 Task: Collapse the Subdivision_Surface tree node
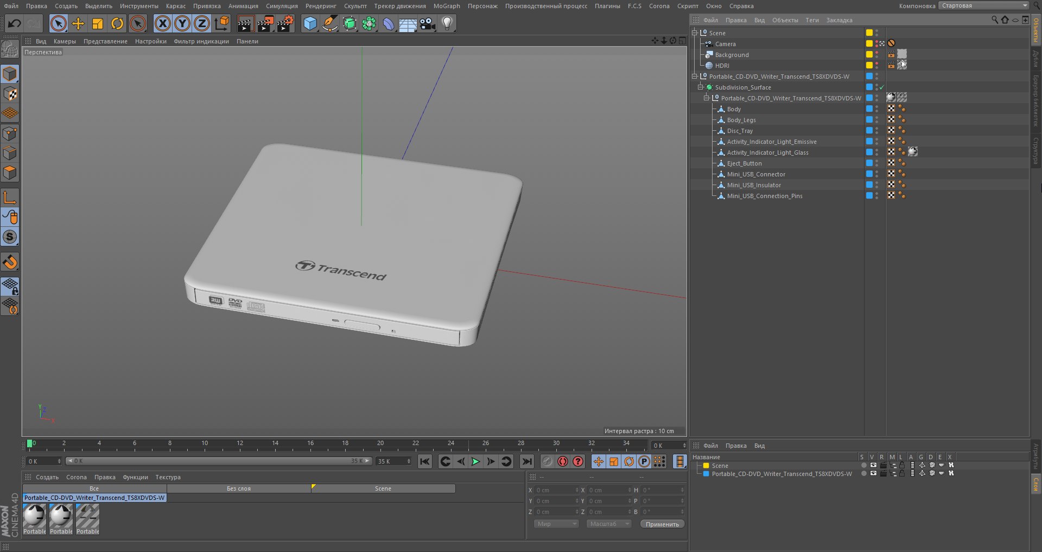pyautogui.click(x=700, y=87)
